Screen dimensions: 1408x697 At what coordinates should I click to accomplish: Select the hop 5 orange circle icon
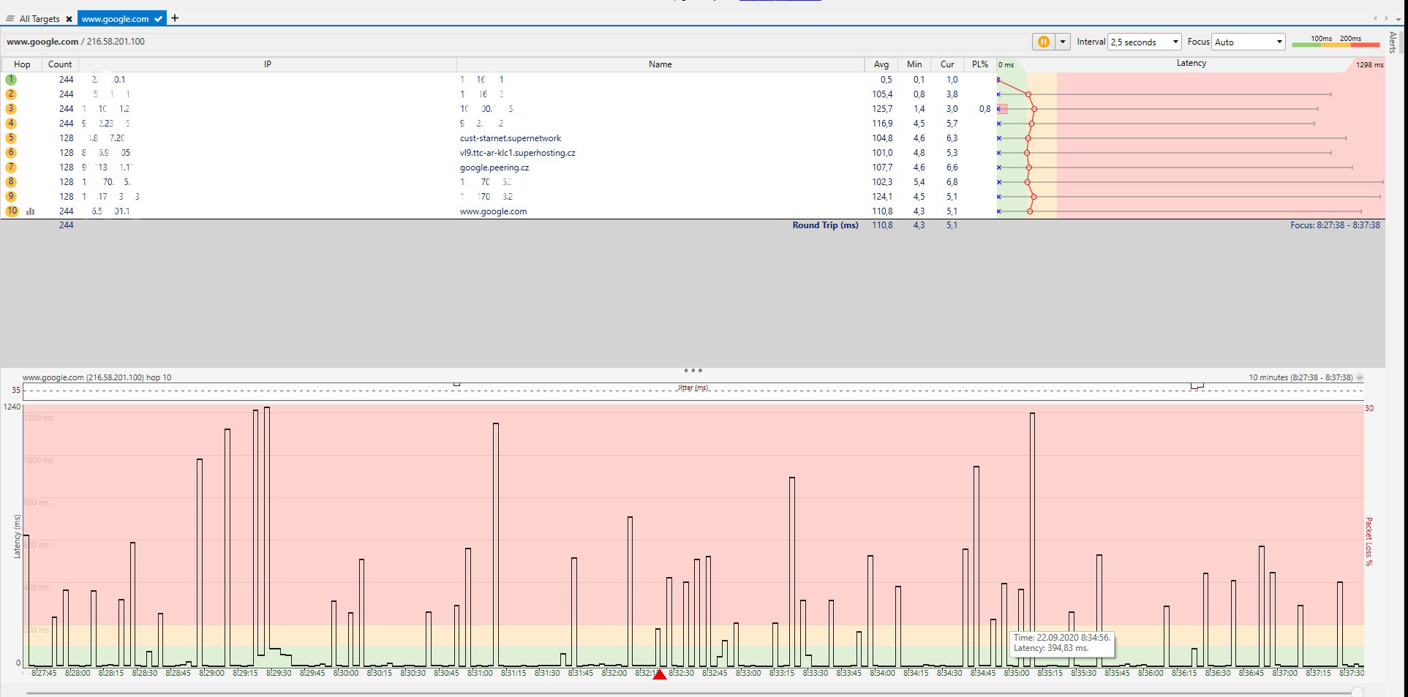click(x=11, y=138)
